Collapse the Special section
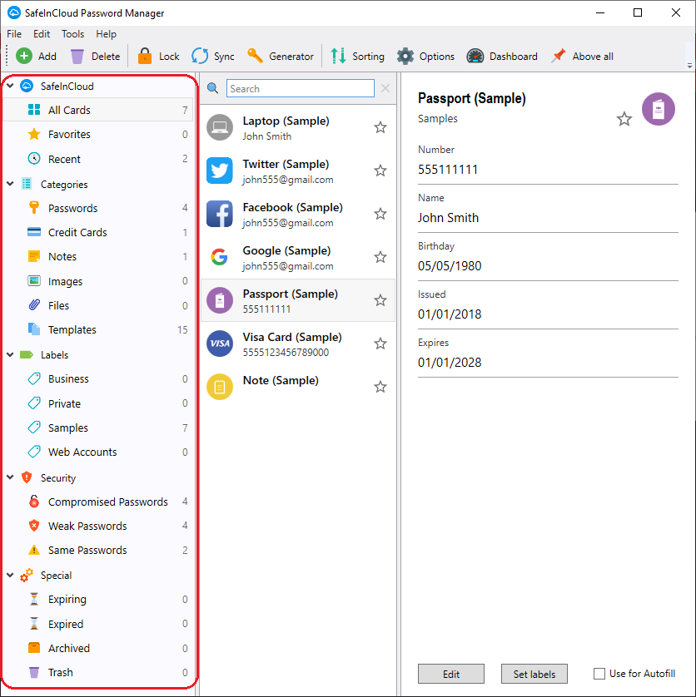Screen dimensions: 696x697 [x=11, y=575]
